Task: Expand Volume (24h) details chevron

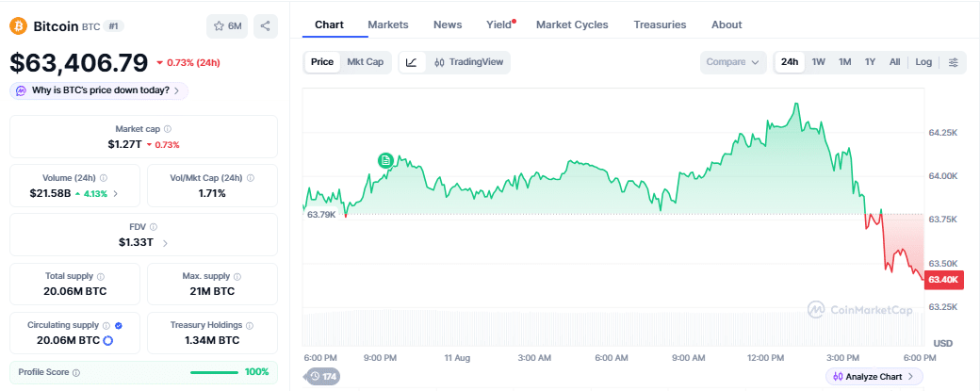Action: point(115,194)
